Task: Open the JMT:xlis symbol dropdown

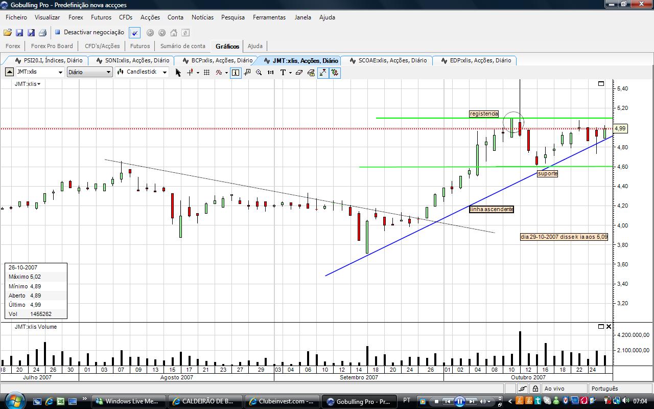Action: point(60,72)
